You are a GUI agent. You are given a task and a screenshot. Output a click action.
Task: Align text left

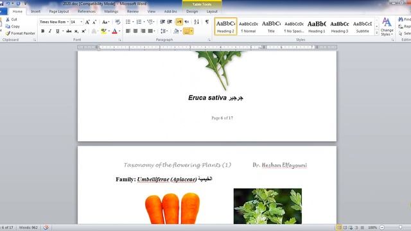[x=128, y=31]
